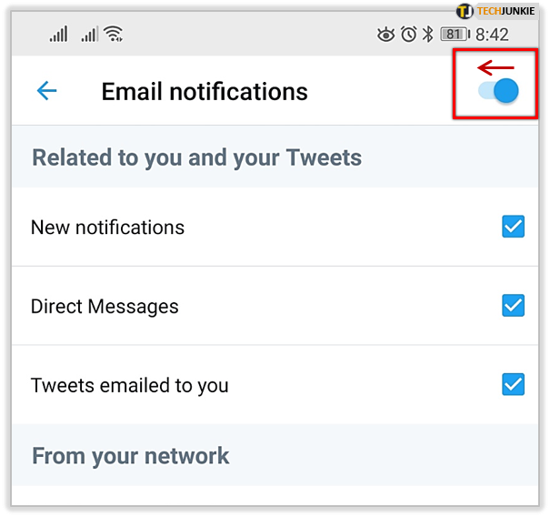Tap the Related to you and your Tweets header
Image resolution: width=550 pixels, height=517 pixels.
coord(196,157)
